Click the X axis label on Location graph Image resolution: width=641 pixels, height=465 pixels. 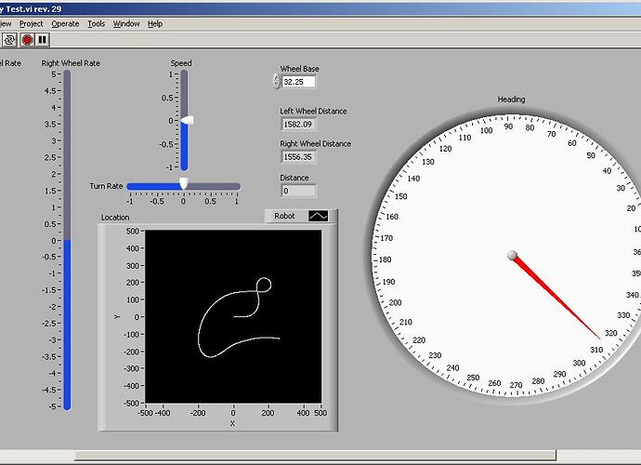pos(232,424)
